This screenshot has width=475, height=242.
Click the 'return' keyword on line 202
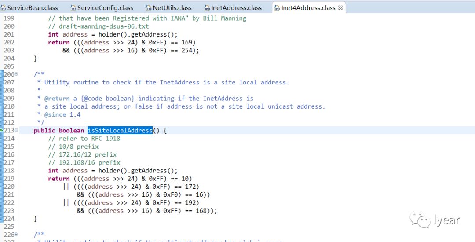pyautogui.click(x=59, y=42)
